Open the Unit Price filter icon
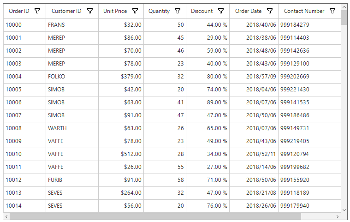 (135, 11)
